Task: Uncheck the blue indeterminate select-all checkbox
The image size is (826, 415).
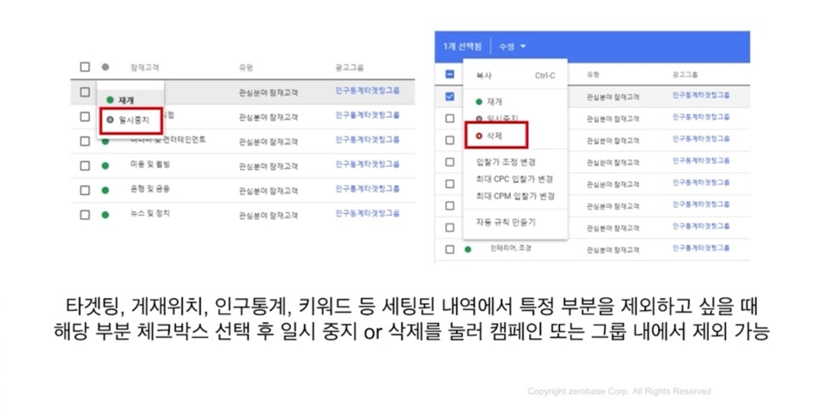Action: pos(450,74)
